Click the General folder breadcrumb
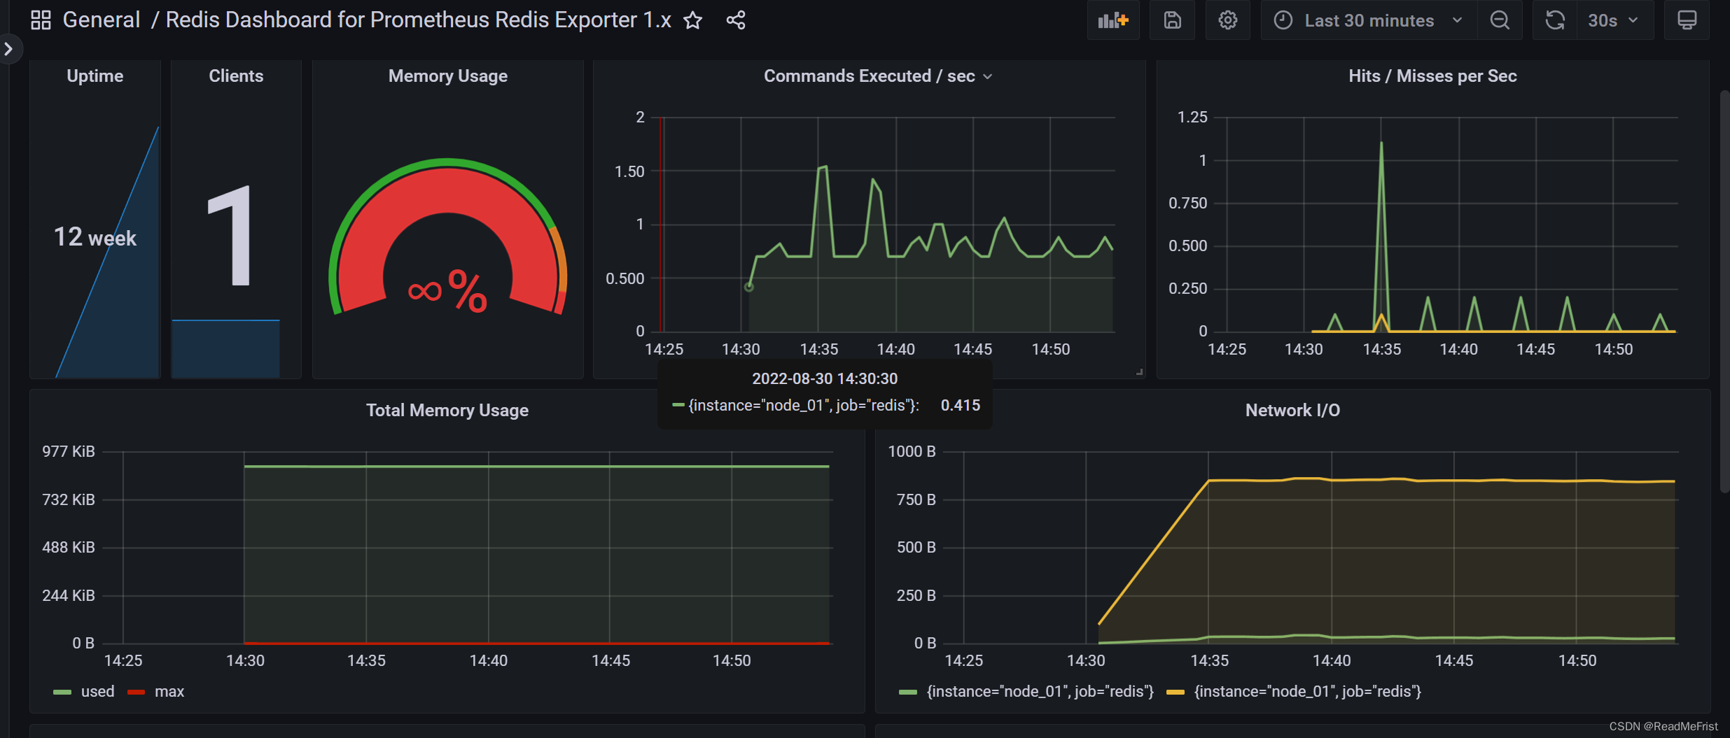 pos(102,20)
